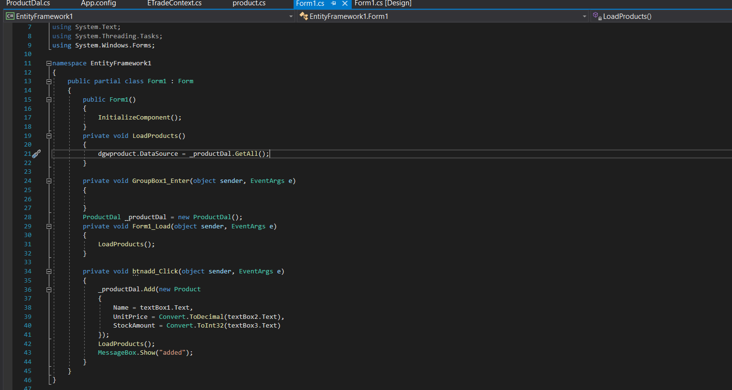Collapse the LoadProducts method
Screen dimensions: 732x390
point(48,136)
